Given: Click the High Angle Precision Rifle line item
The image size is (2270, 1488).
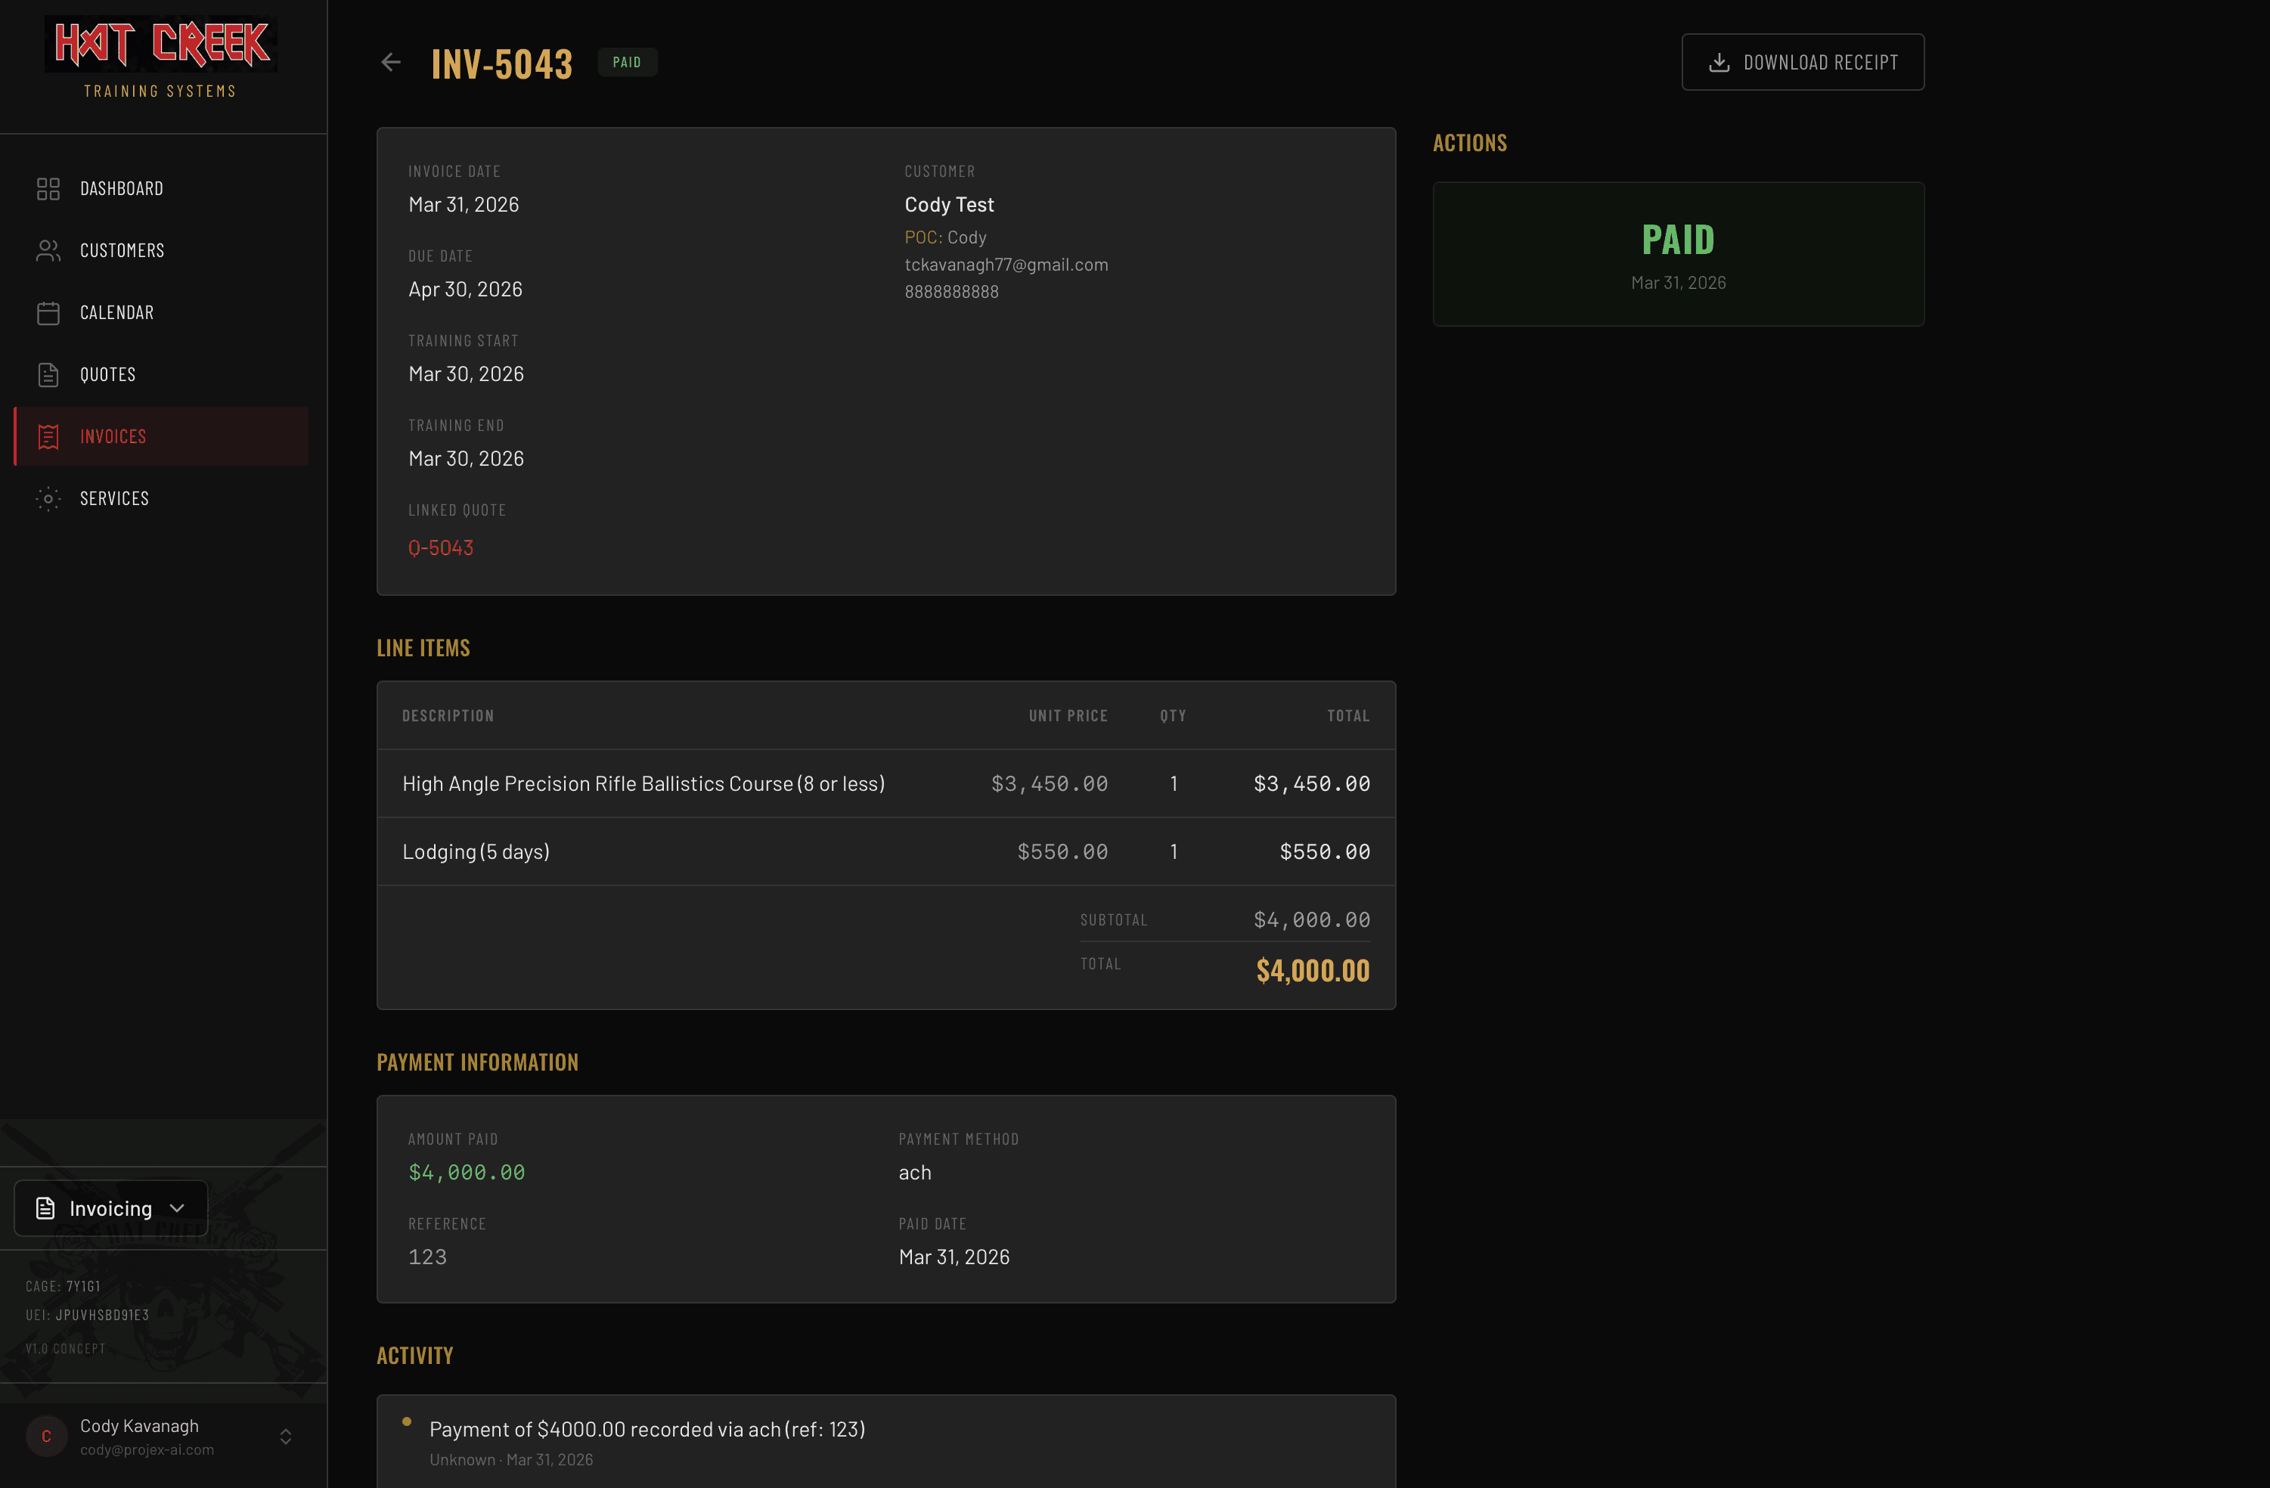Looking at the screenshot, I should click(886, 784).
